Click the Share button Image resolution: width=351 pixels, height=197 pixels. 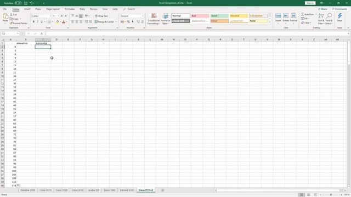pos(323,9)
